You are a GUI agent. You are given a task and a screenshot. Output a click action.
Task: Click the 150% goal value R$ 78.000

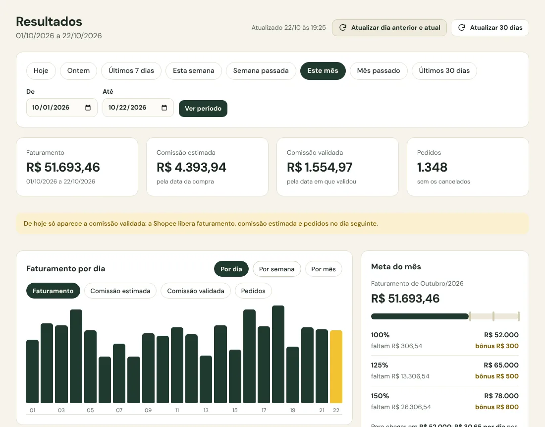[501, 396]
